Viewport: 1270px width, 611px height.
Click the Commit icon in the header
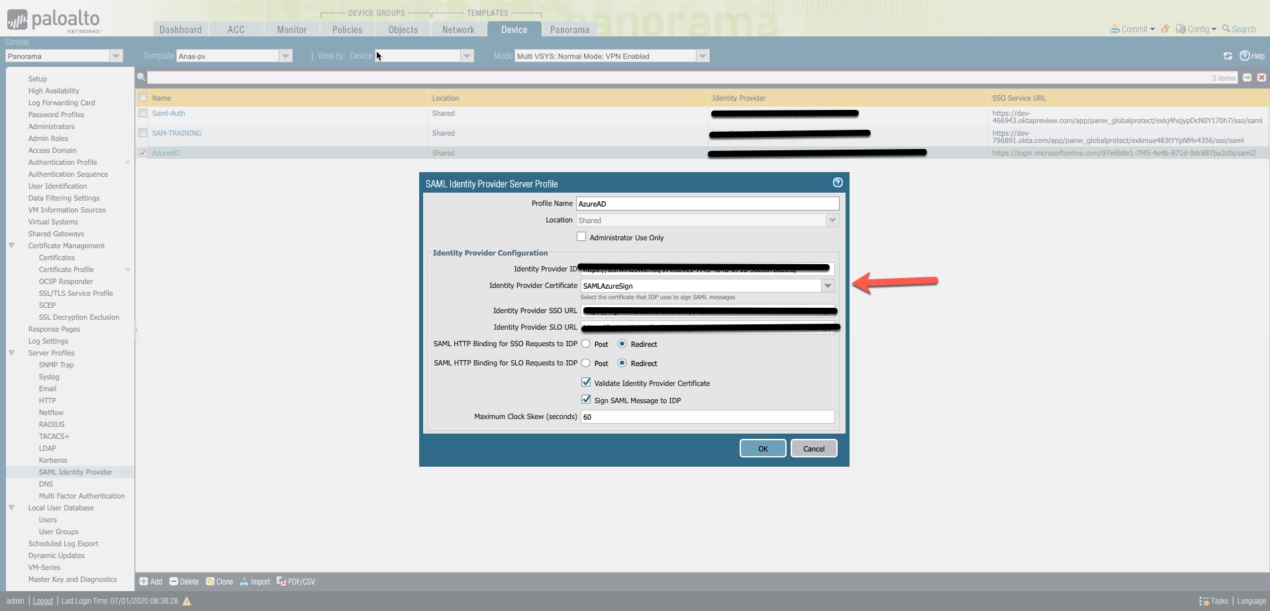click(1116, 29)
